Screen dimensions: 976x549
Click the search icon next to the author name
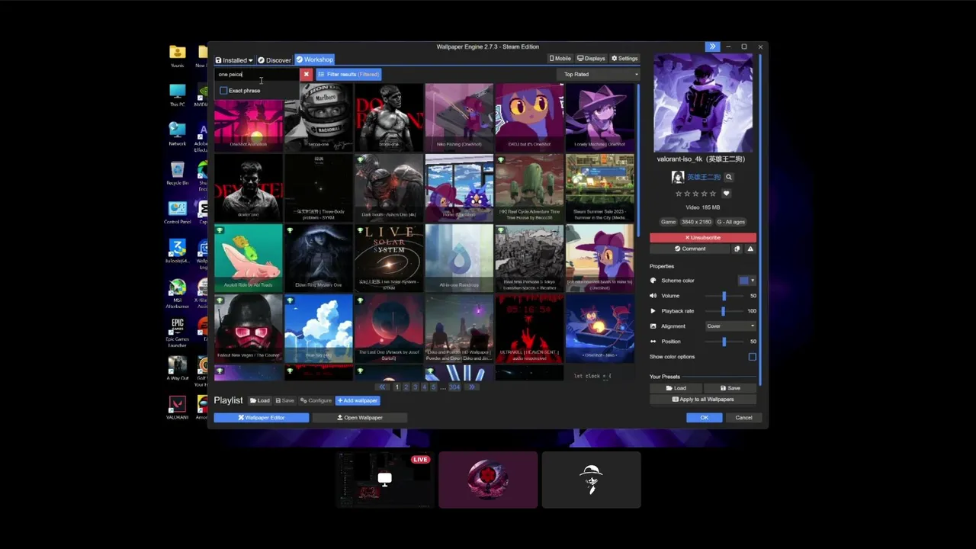728,177
